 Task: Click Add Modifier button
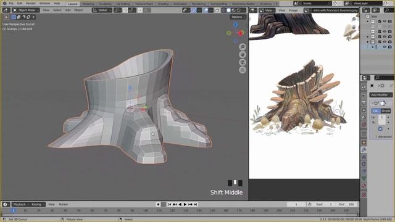coord(381,95)
